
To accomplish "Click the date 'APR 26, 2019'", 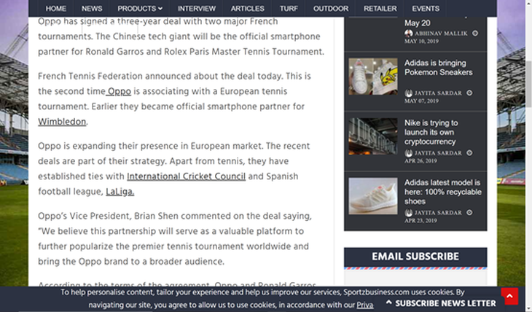I will (420, 161).
